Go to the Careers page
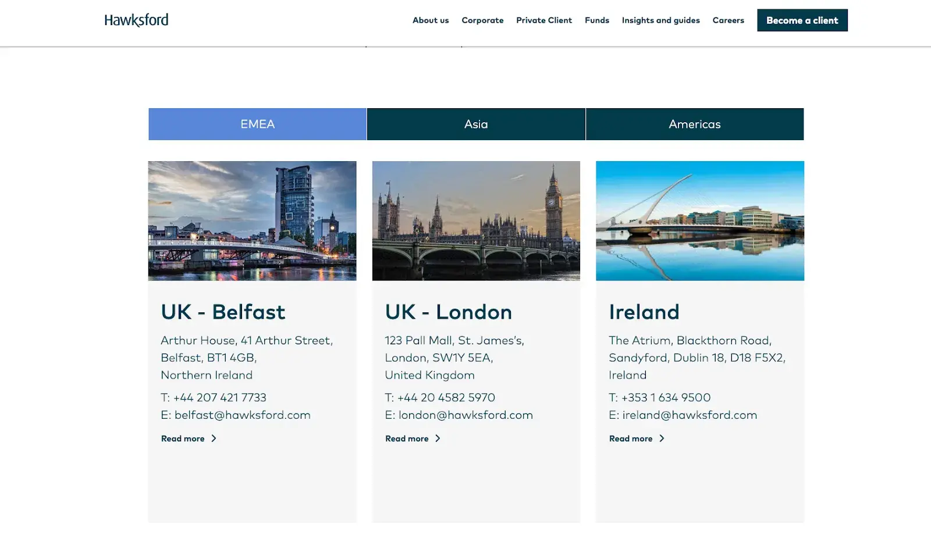Screen dimensions: 931x538 728,20
